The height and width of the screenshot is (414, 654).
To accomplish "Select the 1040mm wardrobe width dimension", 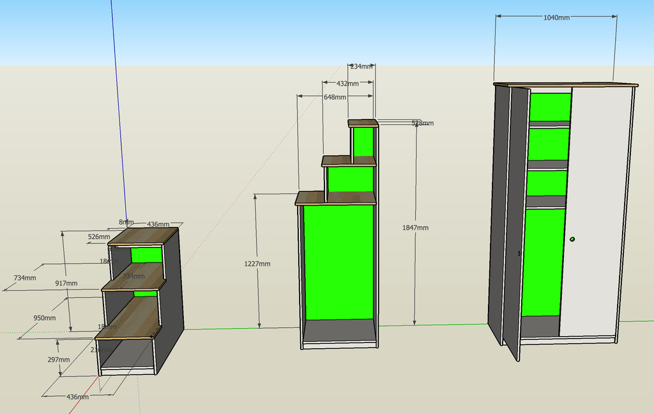I will click(x=556, y=17).
